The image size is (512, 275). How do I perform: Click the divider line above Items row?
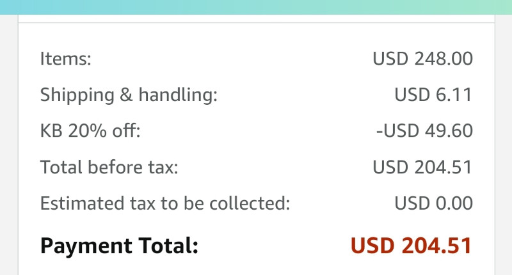point(257,23)
